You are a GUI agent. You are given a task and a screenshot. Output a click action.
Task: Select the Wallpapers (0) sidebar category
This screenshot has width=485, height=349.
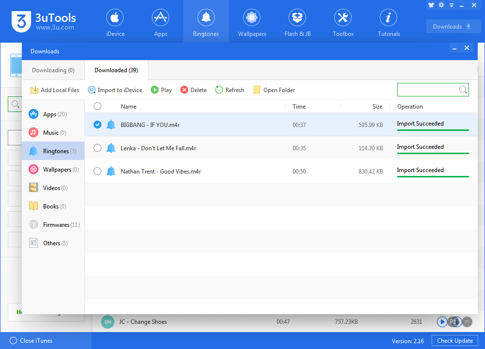[53, 169]
